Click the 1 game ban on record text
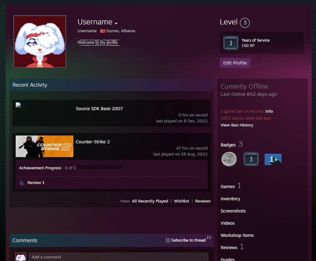316x261 pixels. [241, 111]
